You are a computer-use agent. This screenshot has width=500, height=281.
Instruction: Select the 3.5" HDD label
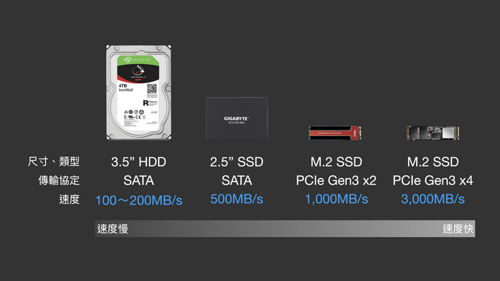pos(139,163)
